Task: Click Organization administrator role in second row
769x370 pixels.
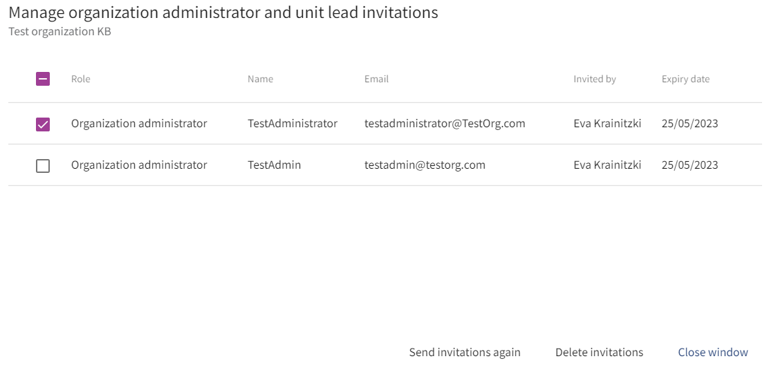Action: [x=139, y=165]
